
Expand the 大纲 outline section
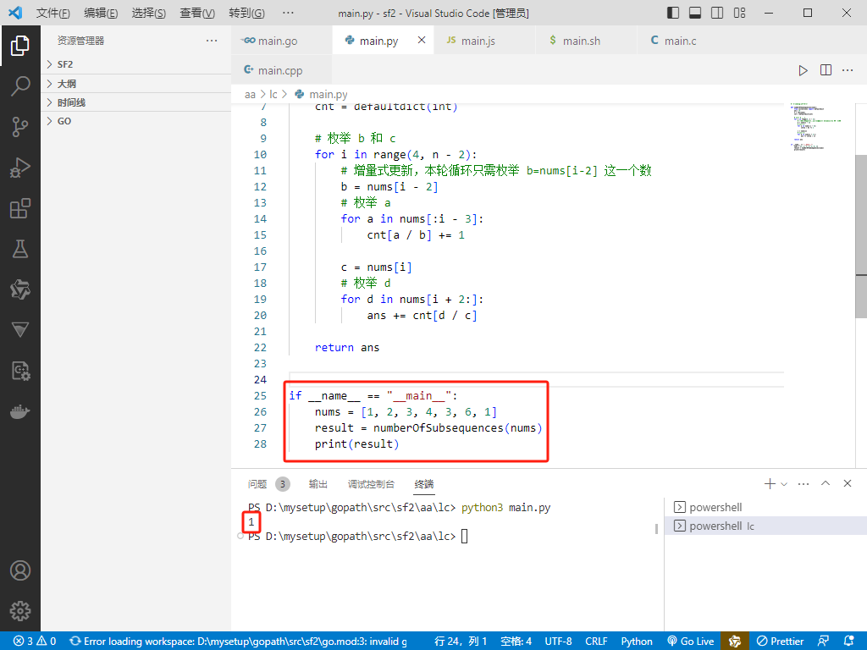click(136, 84)
